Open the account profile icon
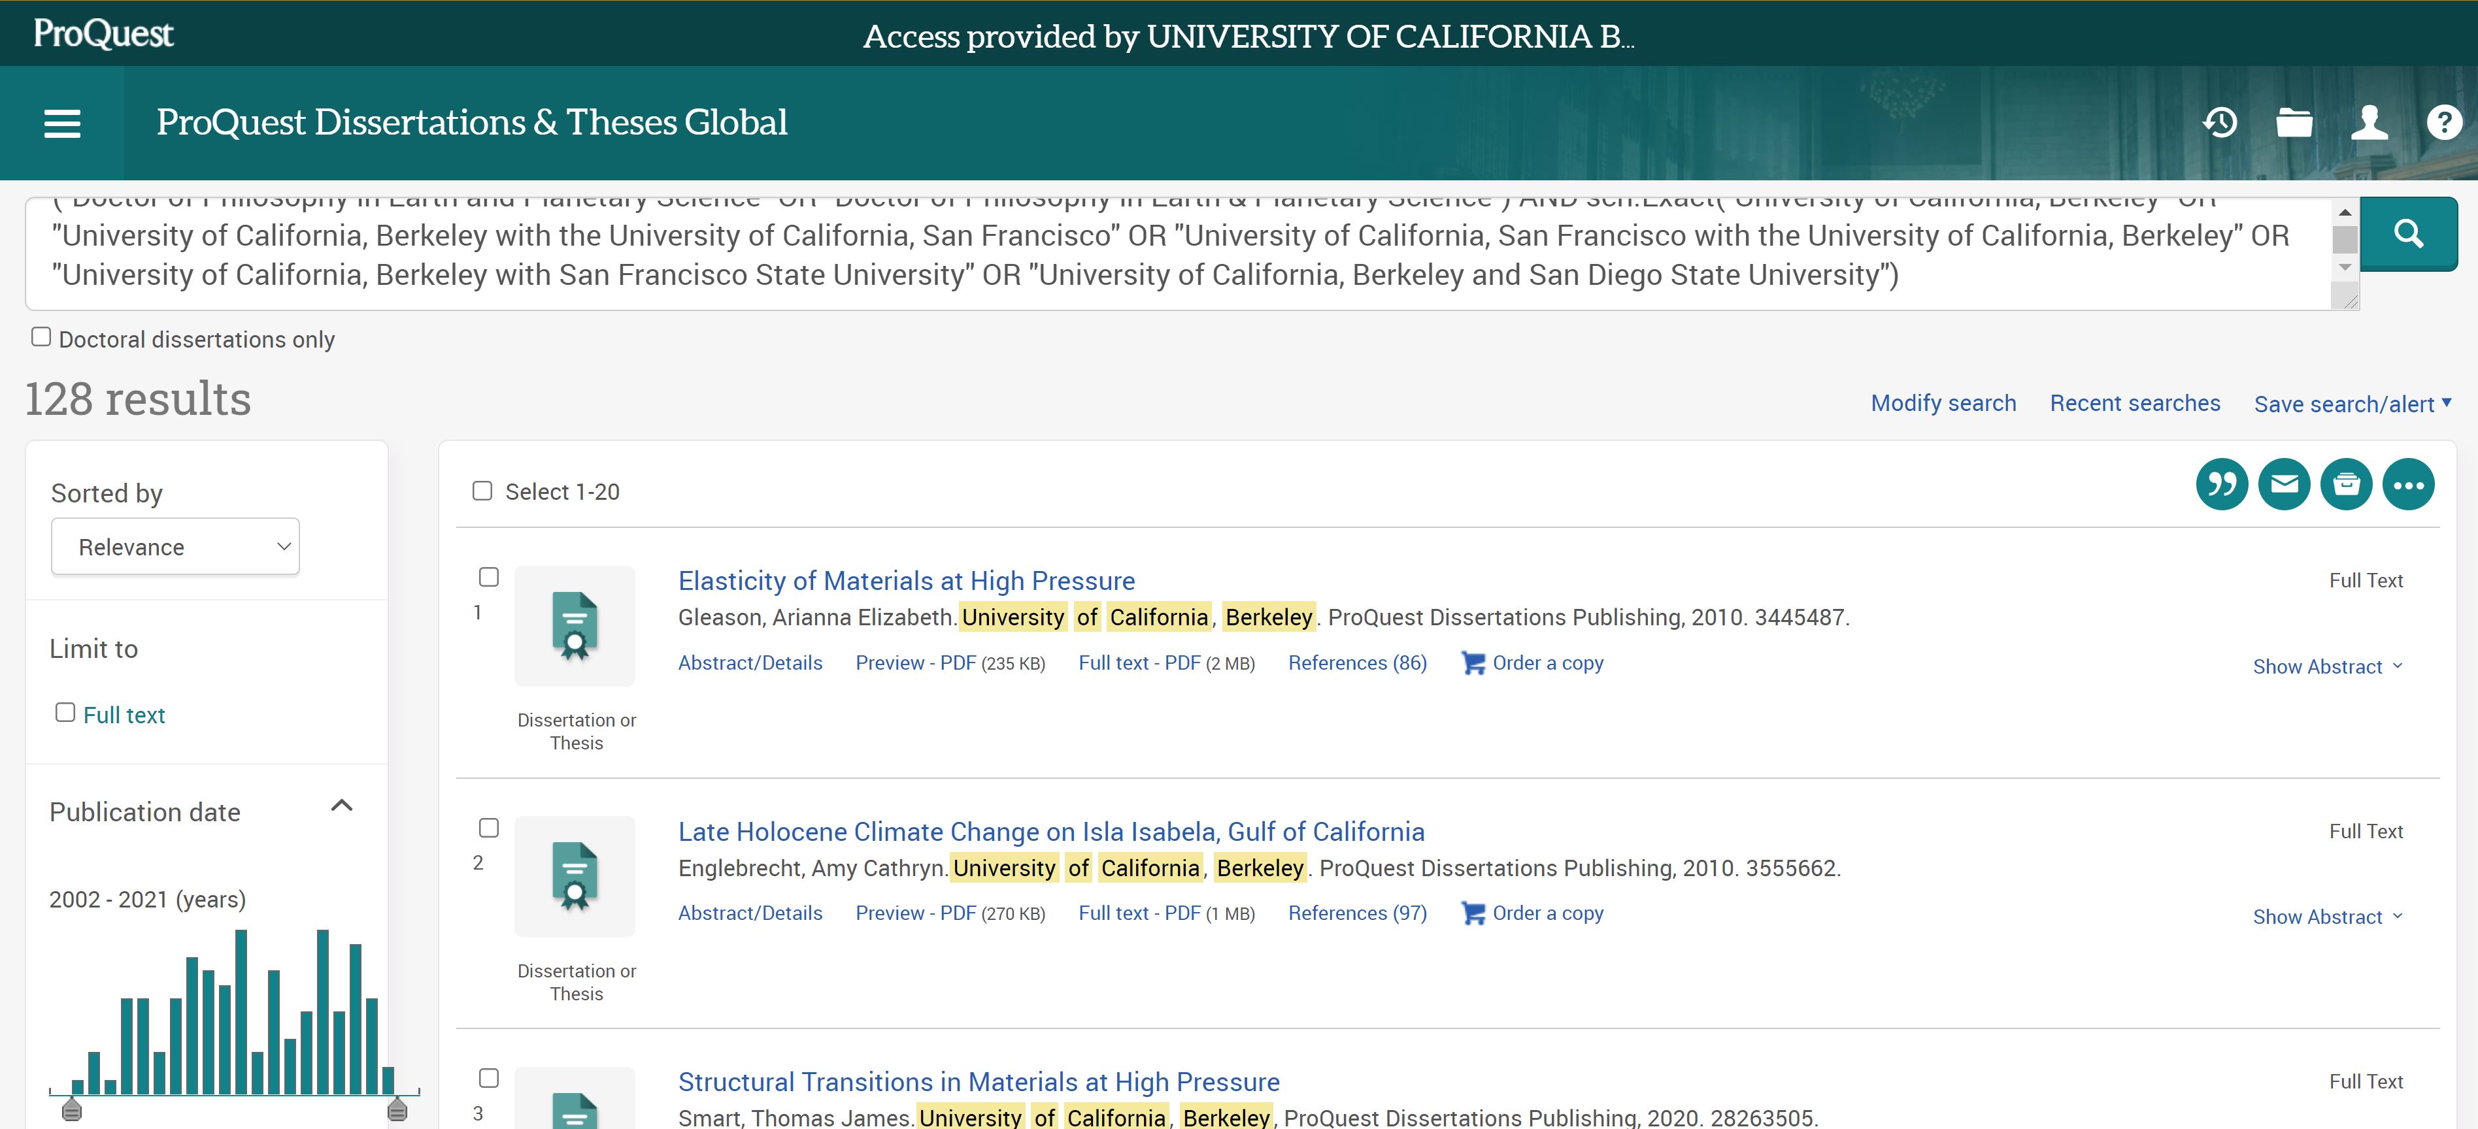Image resolution: width=2478 pixels, height=1129 pixels. pyautogui.click(x=2369, y=122)
